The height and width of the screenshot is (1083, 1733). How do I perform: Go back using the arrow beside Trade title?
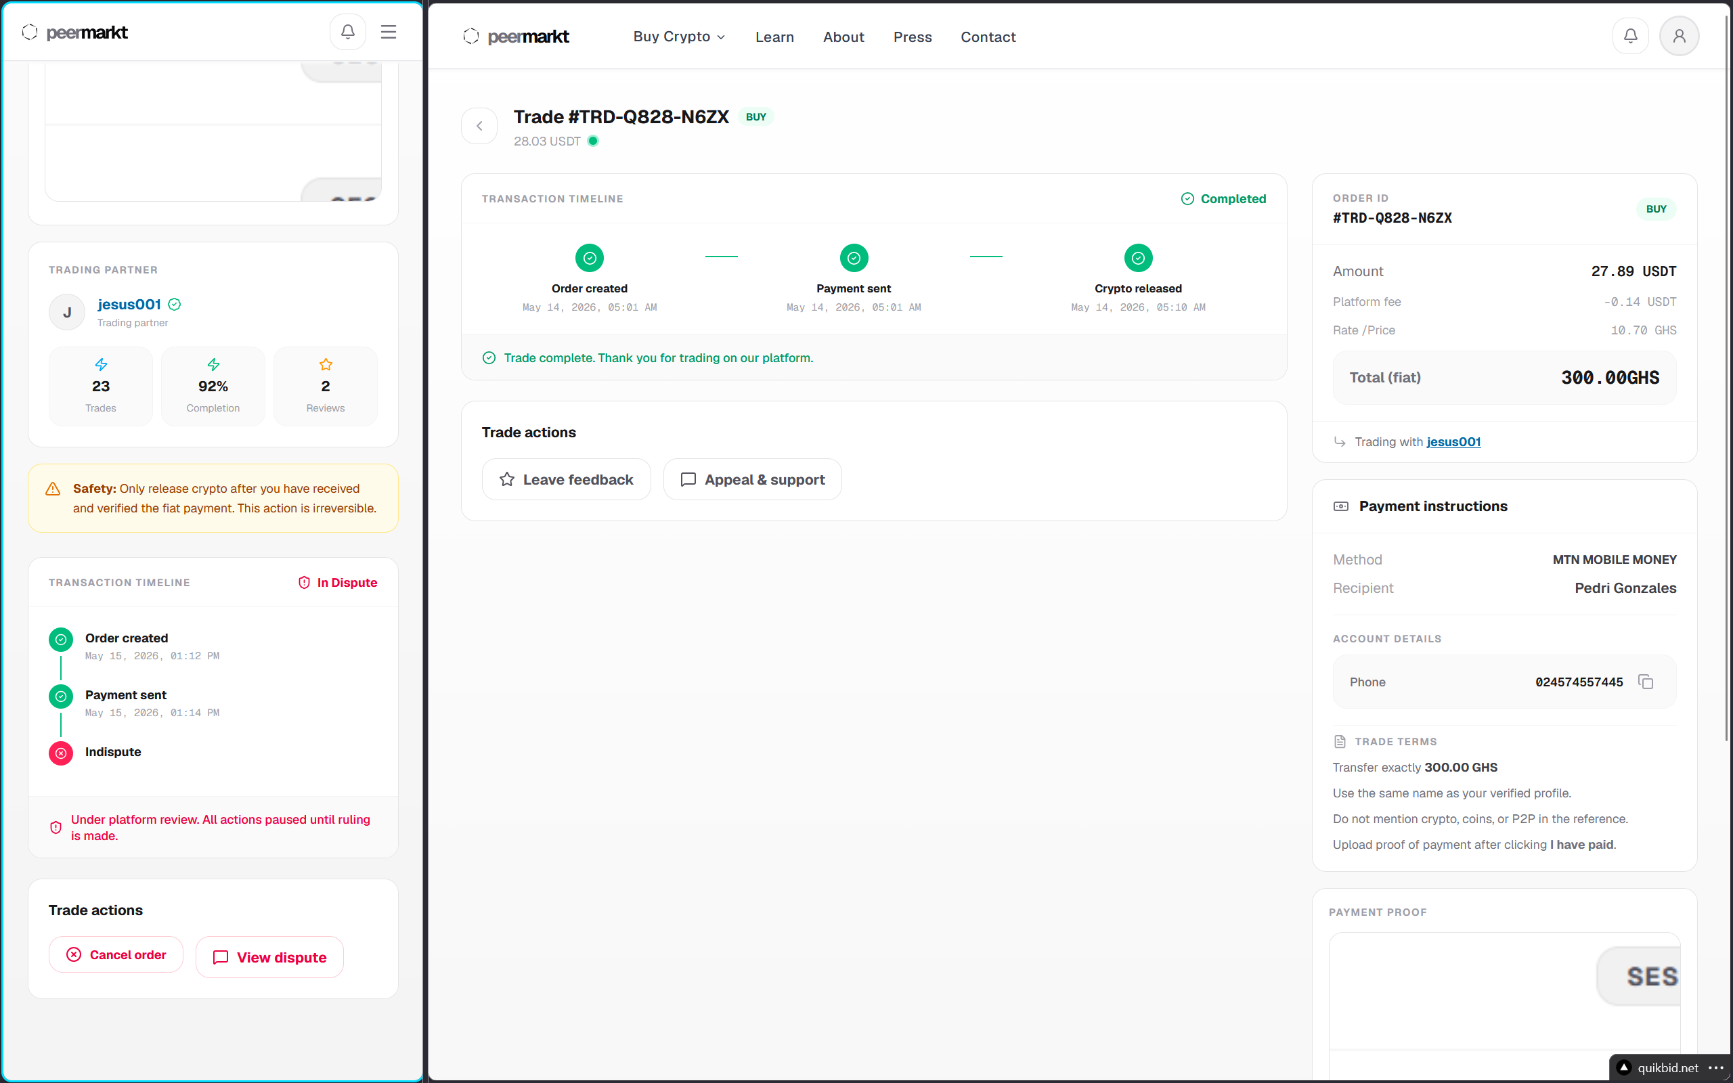click(x=479, y=126)
